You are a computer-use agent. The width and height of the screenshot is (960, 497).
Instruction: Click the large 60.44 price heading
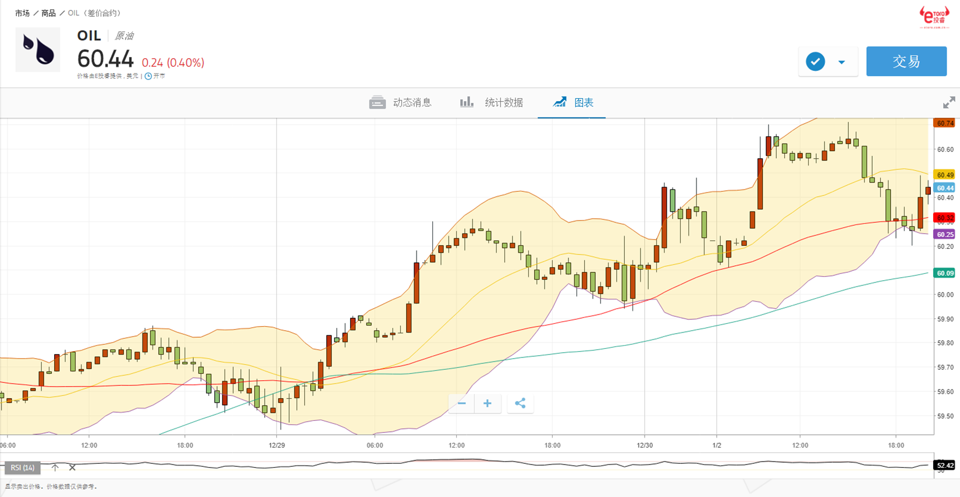point(105,59)
